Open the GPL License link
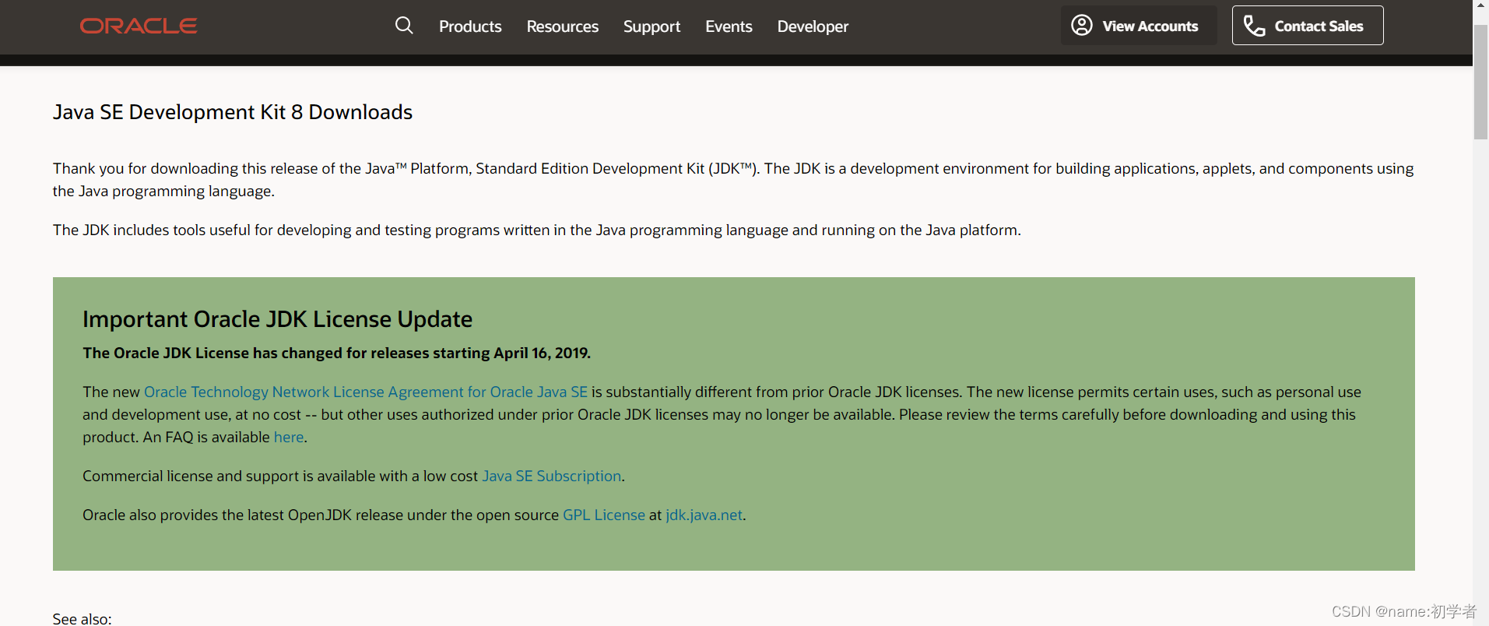 [x=604, y=515]
